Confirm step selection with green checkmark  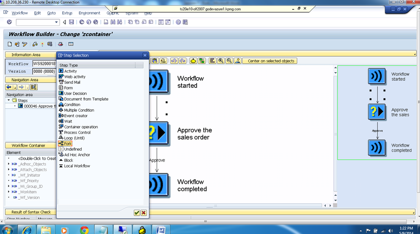(137, 213)
